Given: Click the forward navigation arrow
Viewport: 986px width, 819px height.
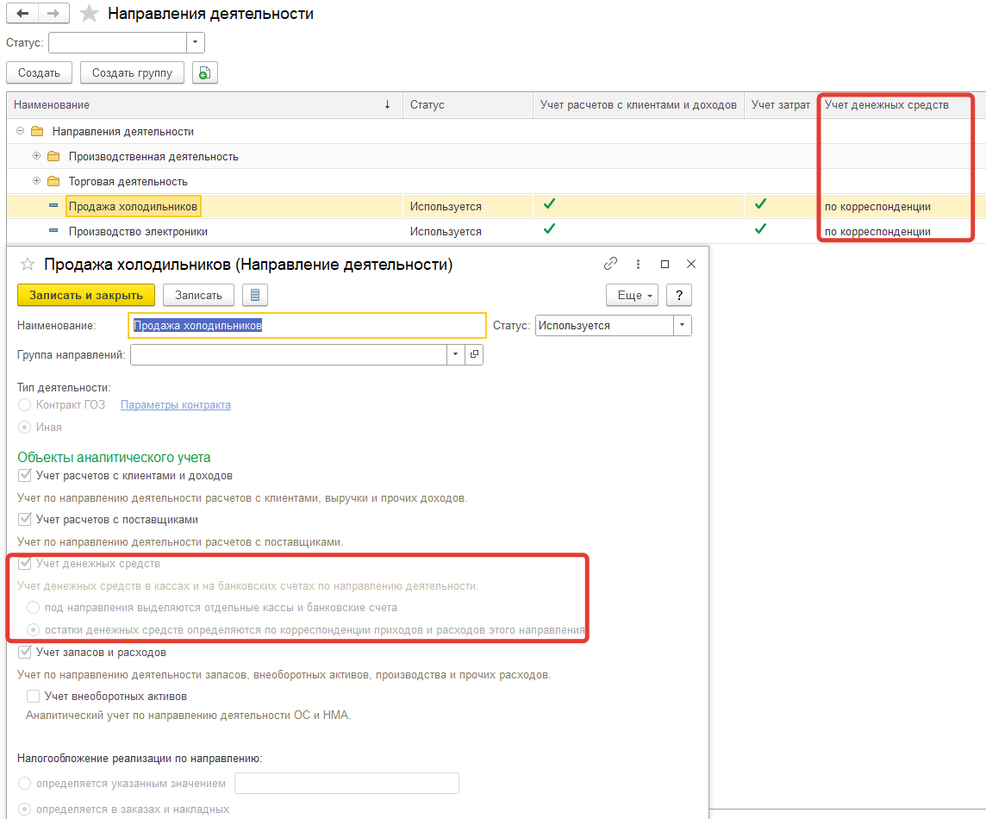Looking at the screenshot, I should [x=53, y=14].
